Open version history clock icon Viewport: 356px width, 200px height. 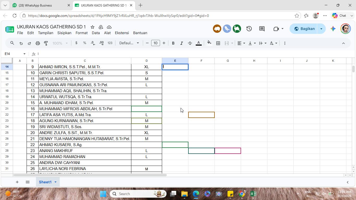coord(249,29)
